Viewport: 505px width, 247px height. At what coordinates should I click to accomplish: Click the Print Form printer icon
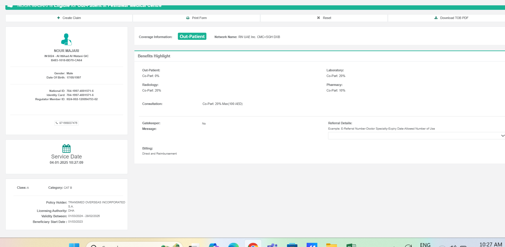coord(188,18)
